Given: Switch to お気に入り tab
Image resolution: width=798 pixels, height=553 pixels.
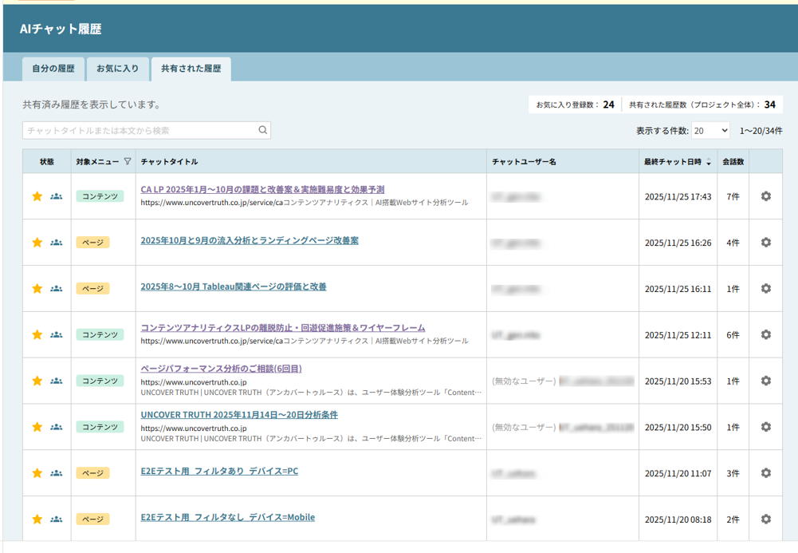Looking at the screenshot, I should point(117,69).
